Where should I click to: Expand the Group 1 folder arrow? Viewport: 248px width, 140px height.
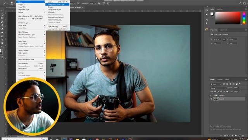coord(214,95)
